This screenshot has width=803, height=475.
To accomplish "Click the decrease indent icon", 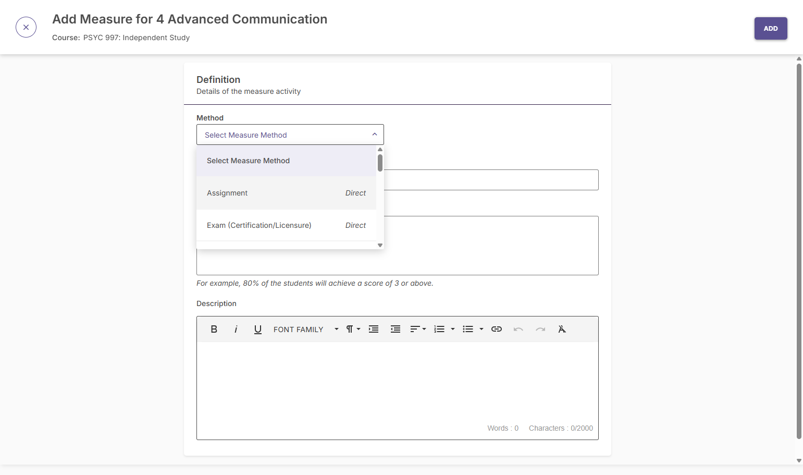I will tap(396, 329).
